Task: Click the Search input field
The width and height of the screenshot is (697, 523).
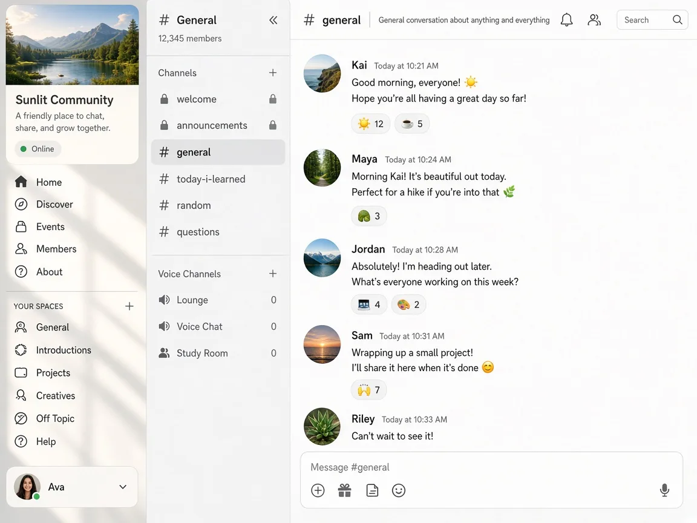Action: pyautogui.click(x=653, y=20)
